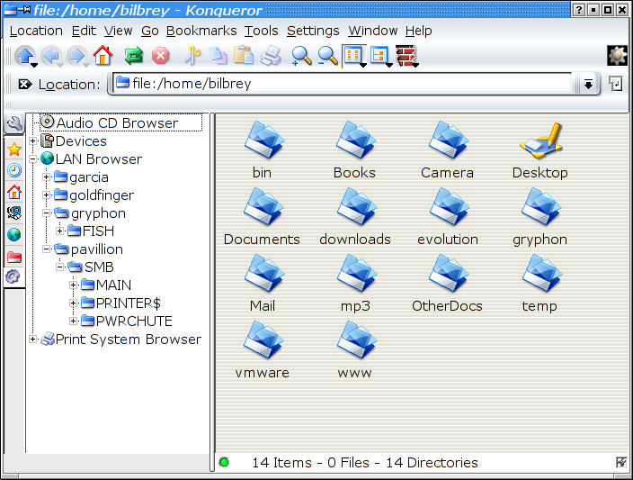Open the Tools menu
633x480 pixels.
coord(261,31)
